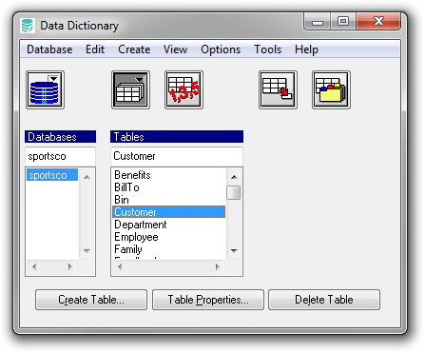The width and height of the screenshot is (425, 353).
Task: Open the Create menu
Action: (x=134, y=49)
